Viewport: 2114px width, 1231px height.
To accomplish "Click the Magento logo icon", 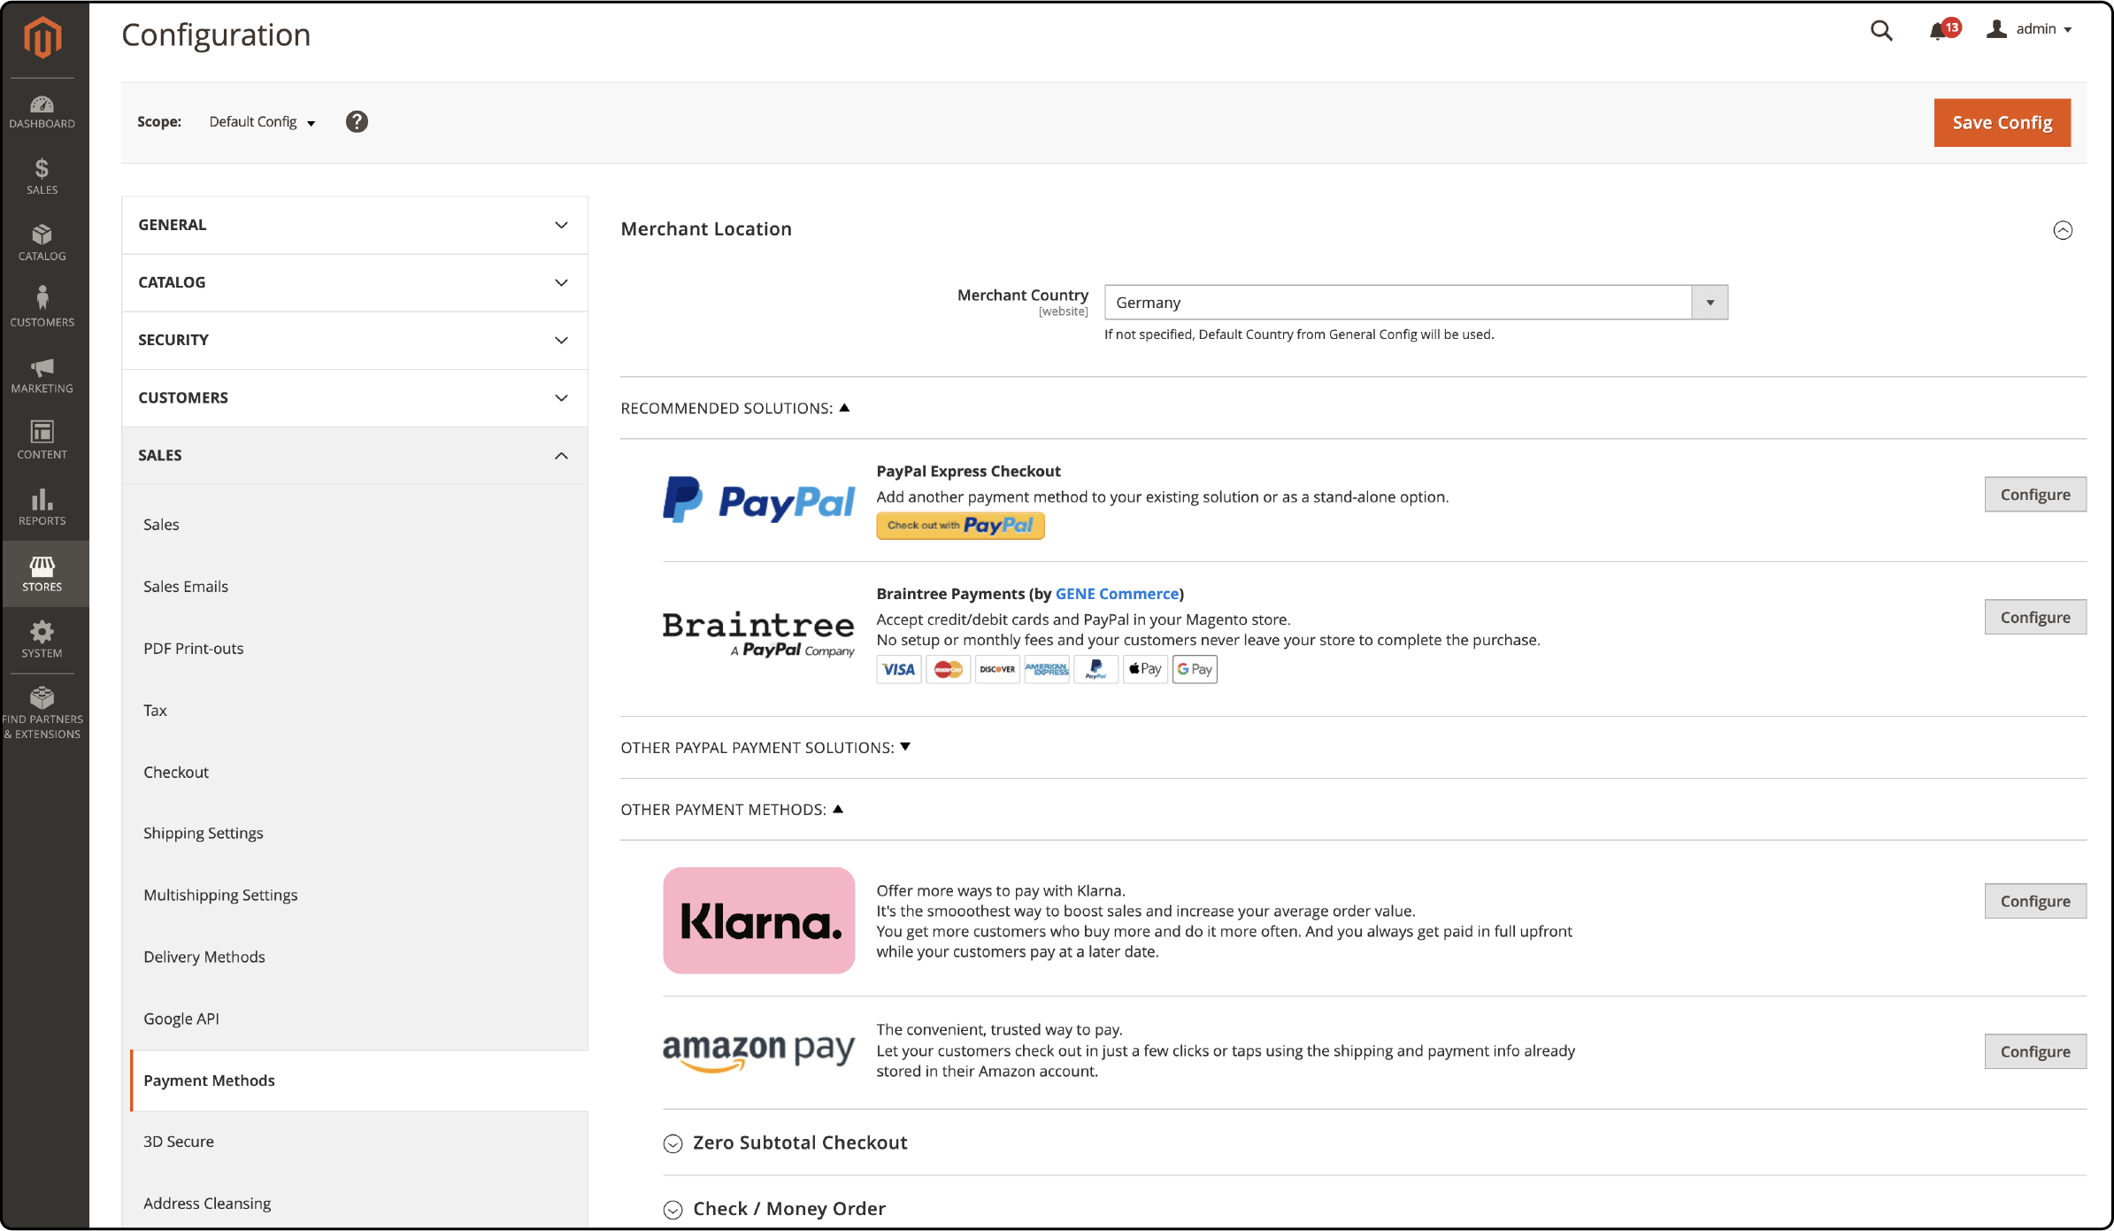I will coord(42,37).
